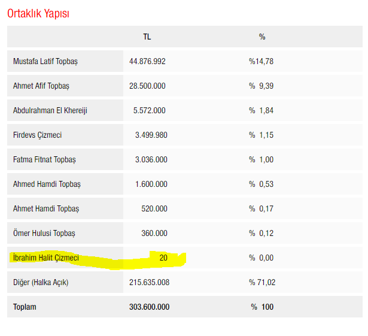Select the TL column header
This screenshot has height=336, width=368.
click(x=147, y=37)
